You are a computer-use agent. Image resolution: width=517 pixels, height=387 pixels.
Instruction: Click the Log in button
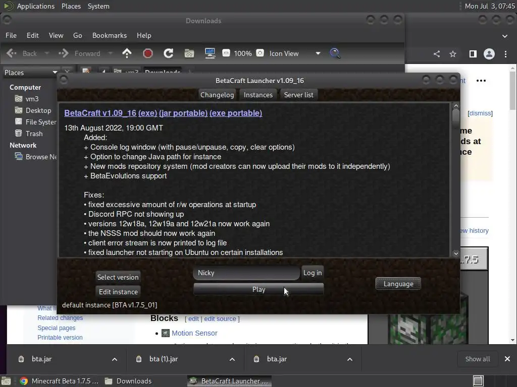point(313,273)
